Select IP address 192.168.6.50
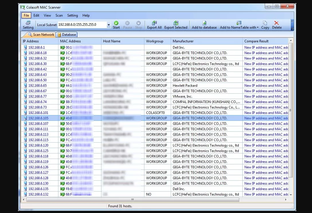Screen dimensions: 312x213 click(x=38, y=80)
